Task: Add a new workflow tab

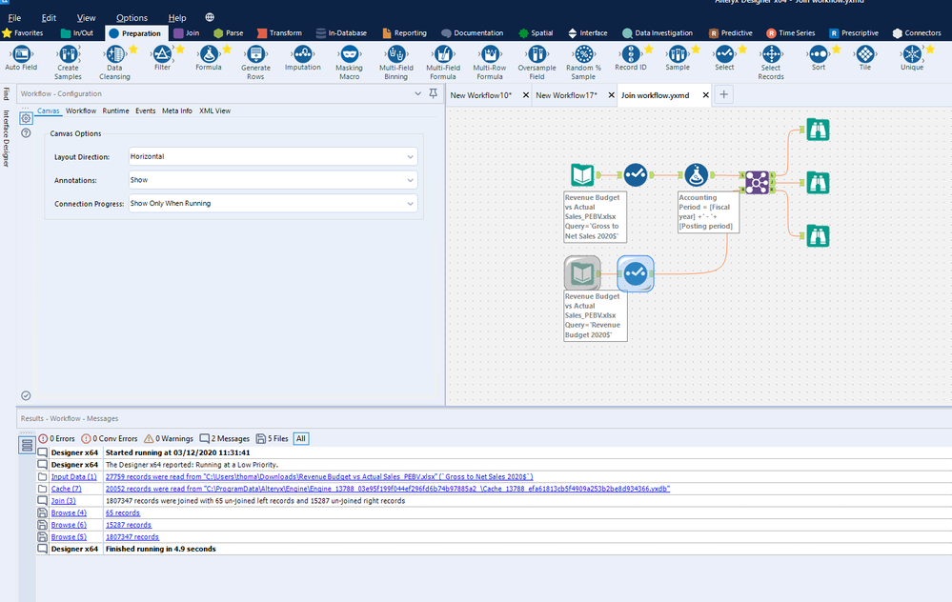Action: [723, 94]
